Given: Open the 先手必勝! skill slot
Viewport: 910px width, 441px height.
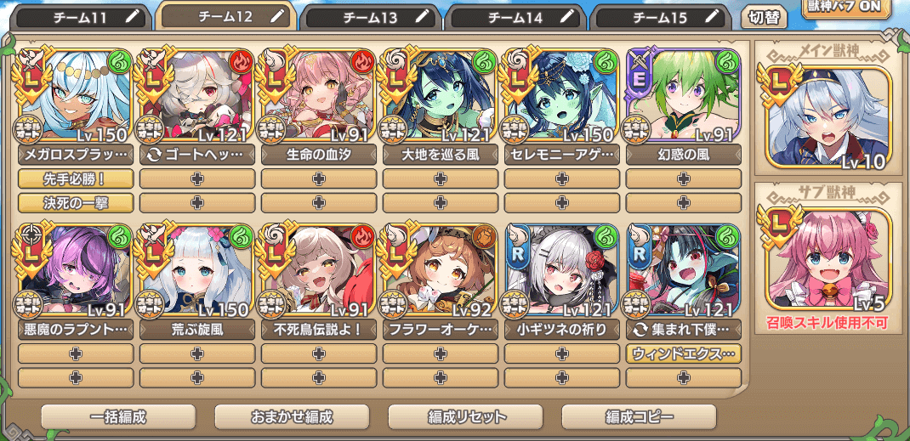Looking at the screenshot, I should pyautogui.click(x=76, y=179).
